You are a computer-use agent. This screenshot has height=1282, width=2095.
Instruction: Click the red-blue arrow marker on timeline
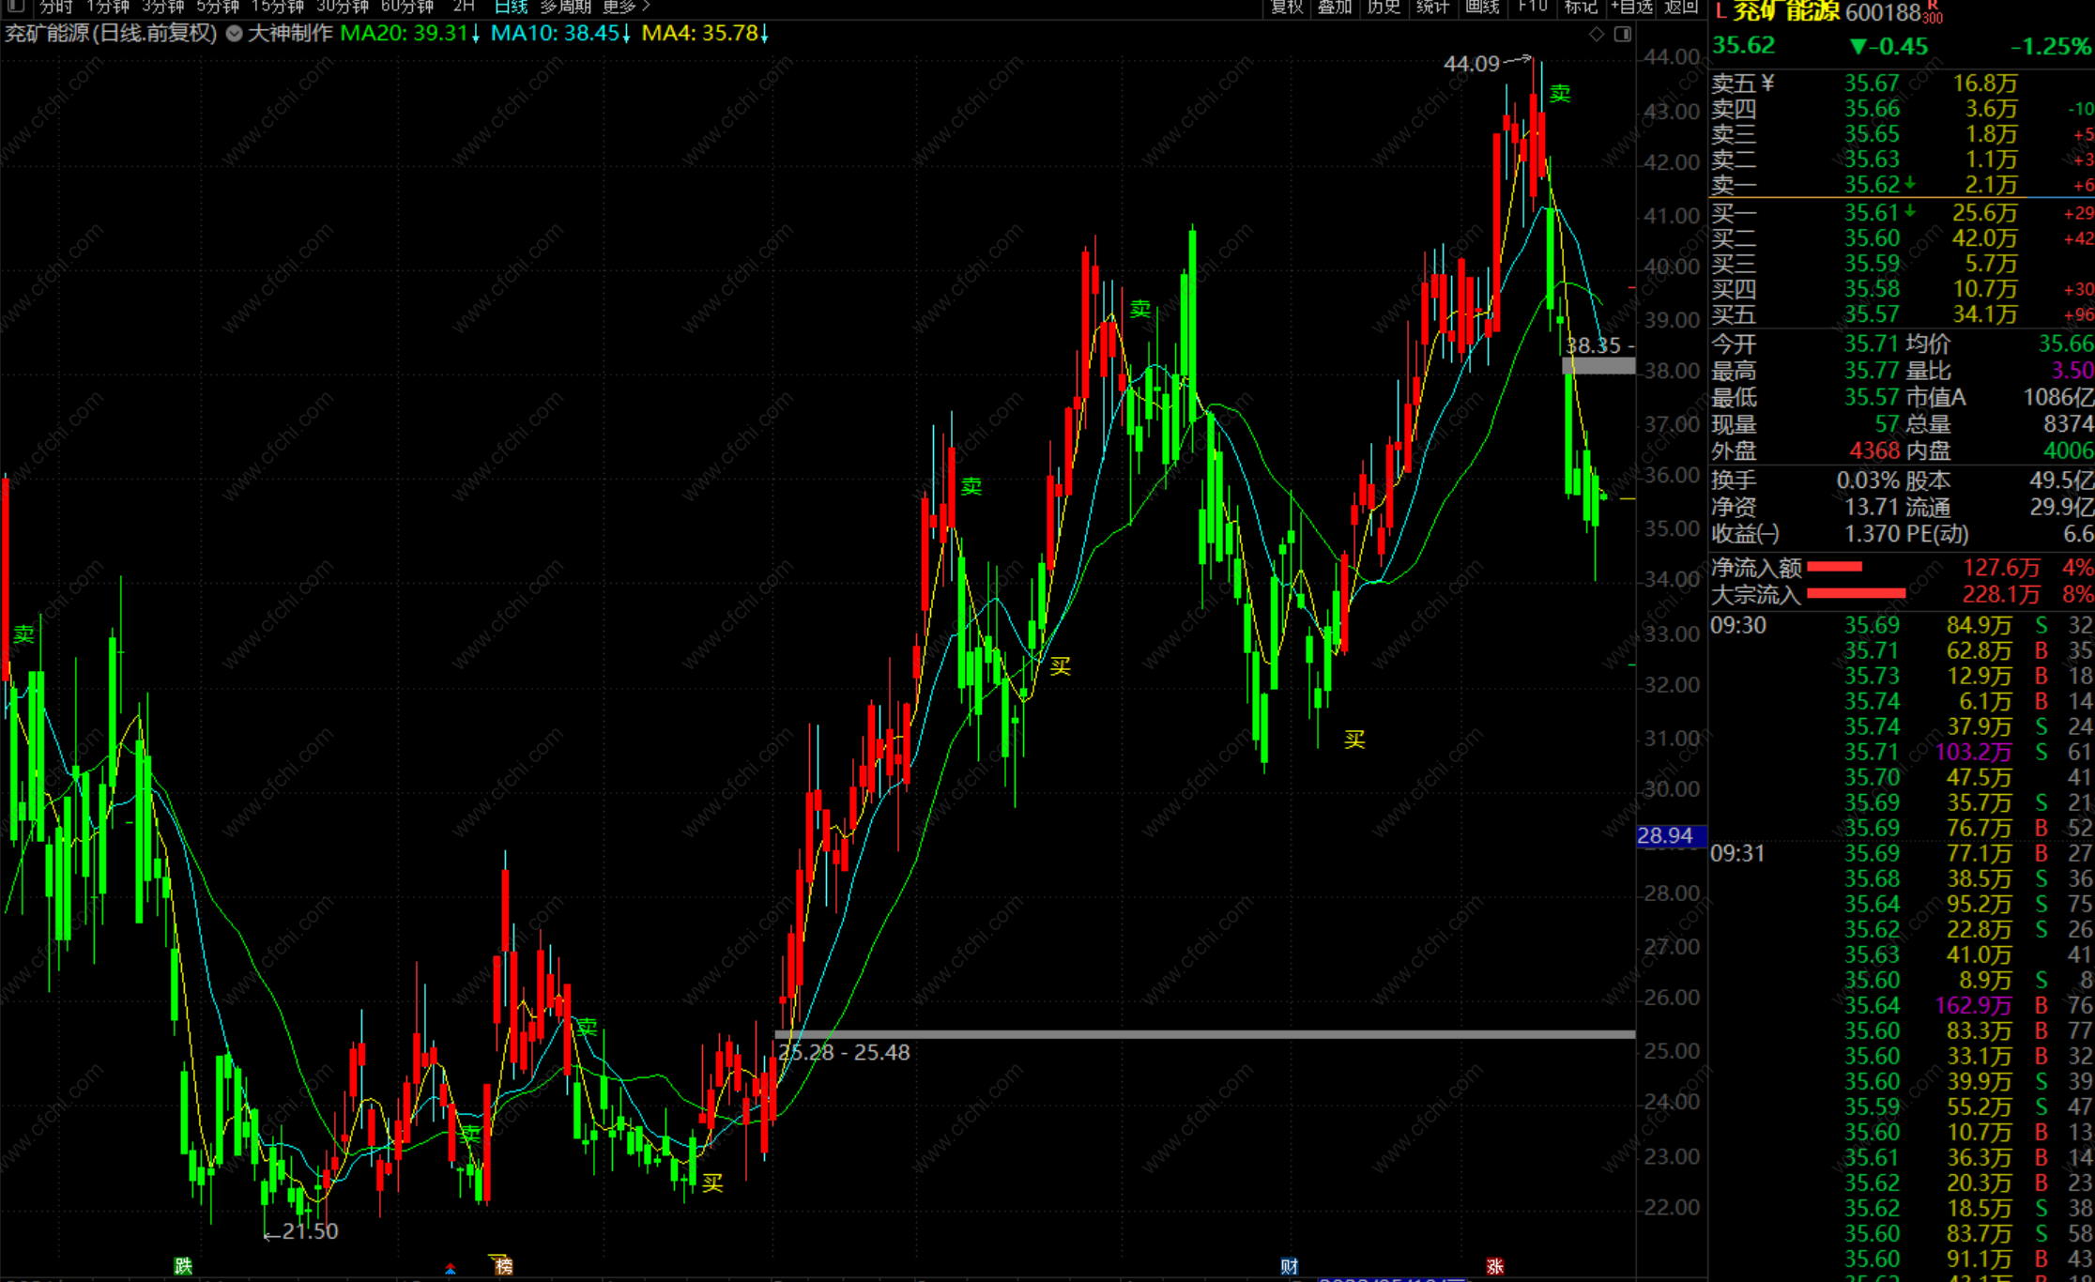tap(451, 1269)
